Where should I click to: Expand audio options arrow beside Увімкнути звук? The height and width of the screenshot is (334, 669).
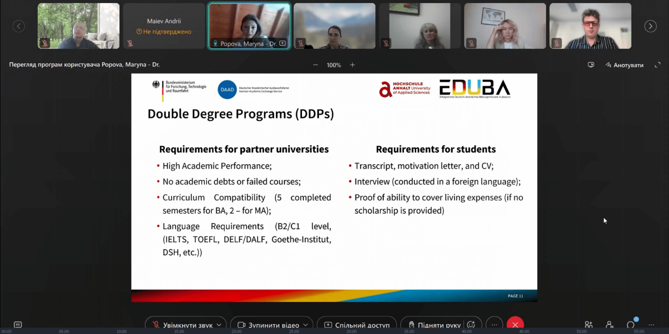tap(219, 325)
